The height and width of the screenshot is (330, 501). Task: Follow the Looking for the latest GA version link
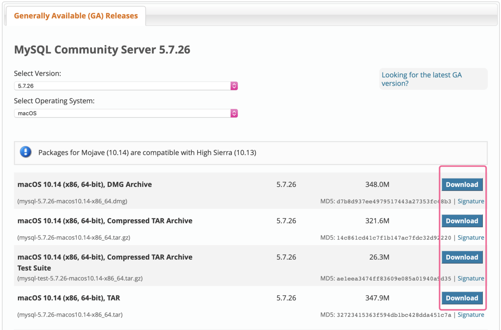point(421,79)
